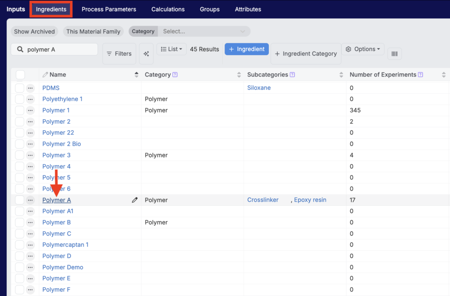450x296 pixels.
Task: Switch to the Groups tab
Action: [210, 9]
